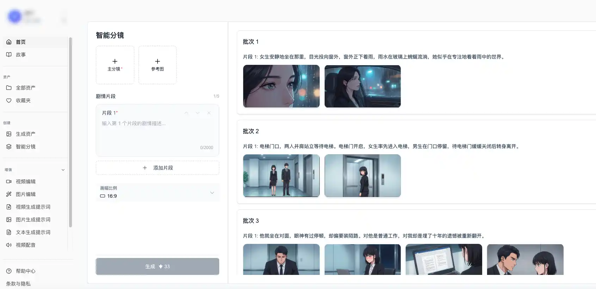Open the 帮助中心 question mark icon
The height and width of the screenshot is (289, 596).
[x=9, y=271]
